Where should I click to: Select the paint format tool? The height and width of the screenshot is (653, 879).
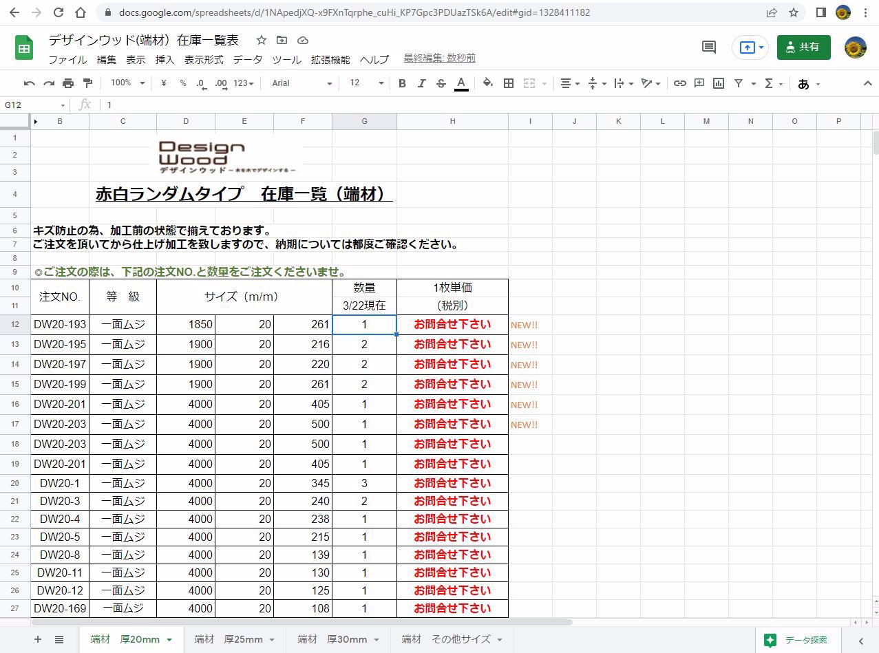pyautogui.click(x=87, y=83)
